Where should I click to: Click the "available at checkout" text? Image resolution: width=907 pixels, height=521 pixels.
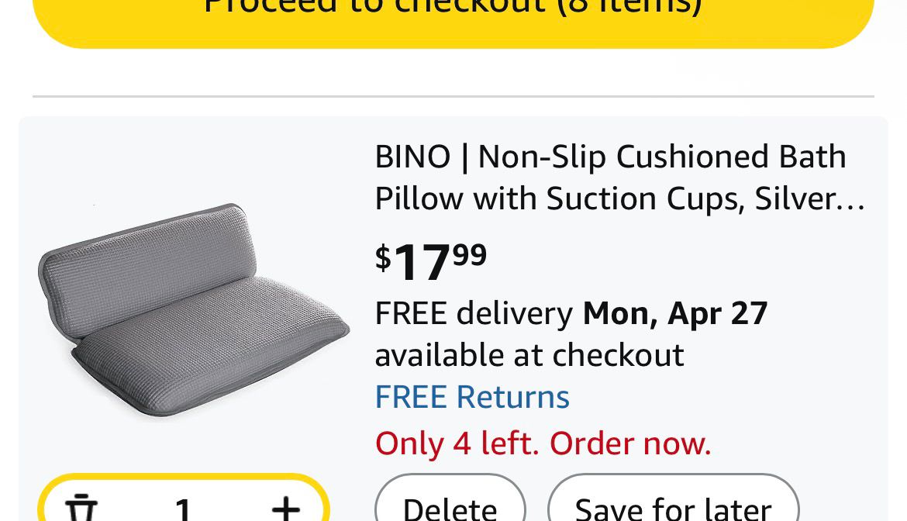coord(529,355)
